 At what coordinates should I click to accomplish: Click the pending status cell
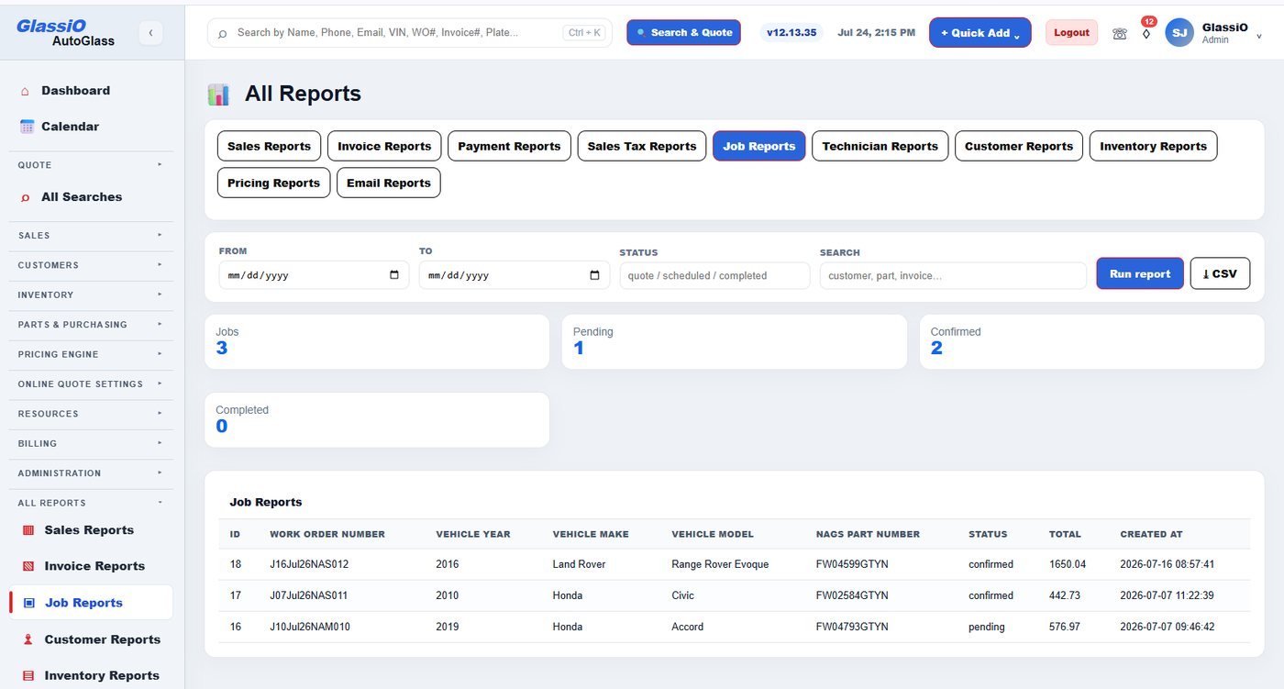coord(987,627)
